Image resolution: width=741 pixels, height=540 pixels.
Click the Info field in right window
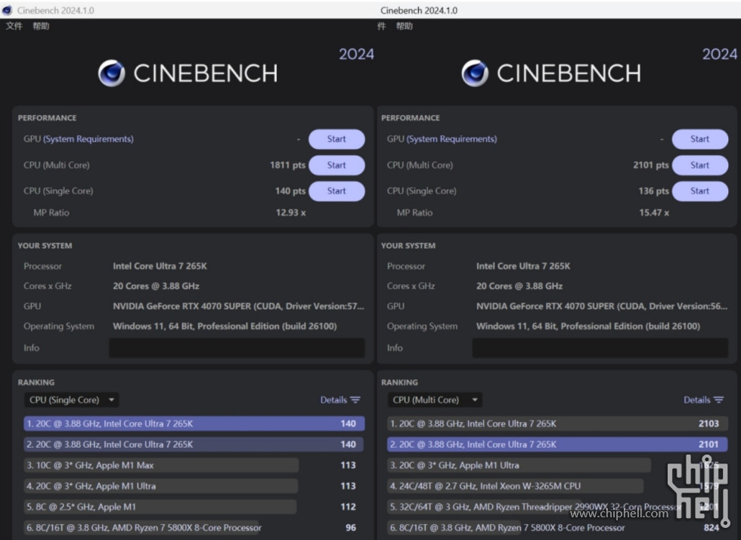[600, 348]
